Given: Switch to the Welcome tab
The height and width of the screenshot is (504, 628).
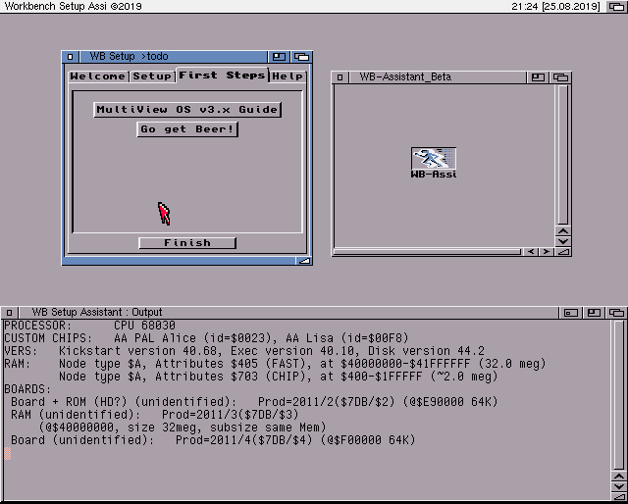Looking at the screenshot, I should pyautogui.click(x=97, y=76).
